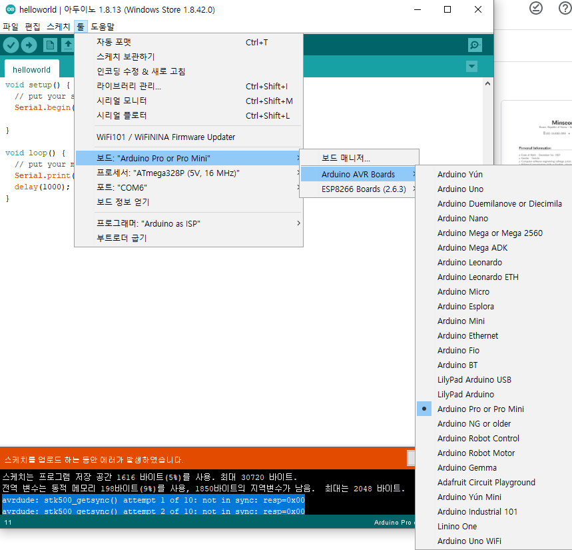Select the checked Arduino Pro or Pro Mini board
Image resolution: width=572 pixels, height=550 pixels.
(494, 409)
